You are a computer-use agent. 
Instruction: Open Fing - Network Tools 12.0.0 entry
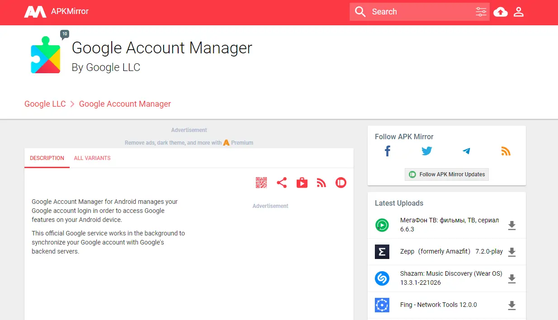pyautogui.click(x=438, y=305)
